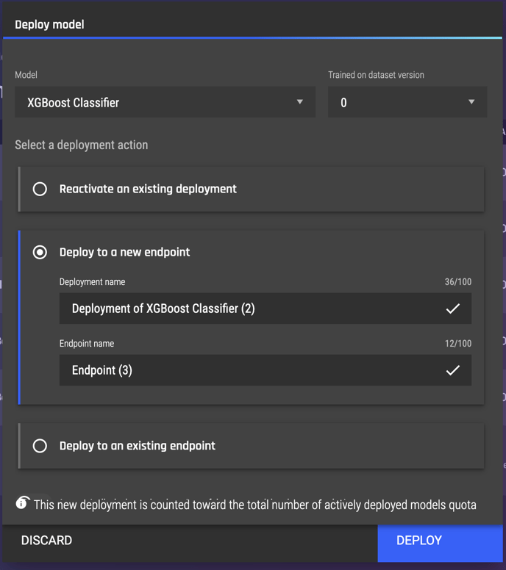The image size is (506, 570).
Task: Click the Deploy model dialog title
Action: [x=49, y=25]
